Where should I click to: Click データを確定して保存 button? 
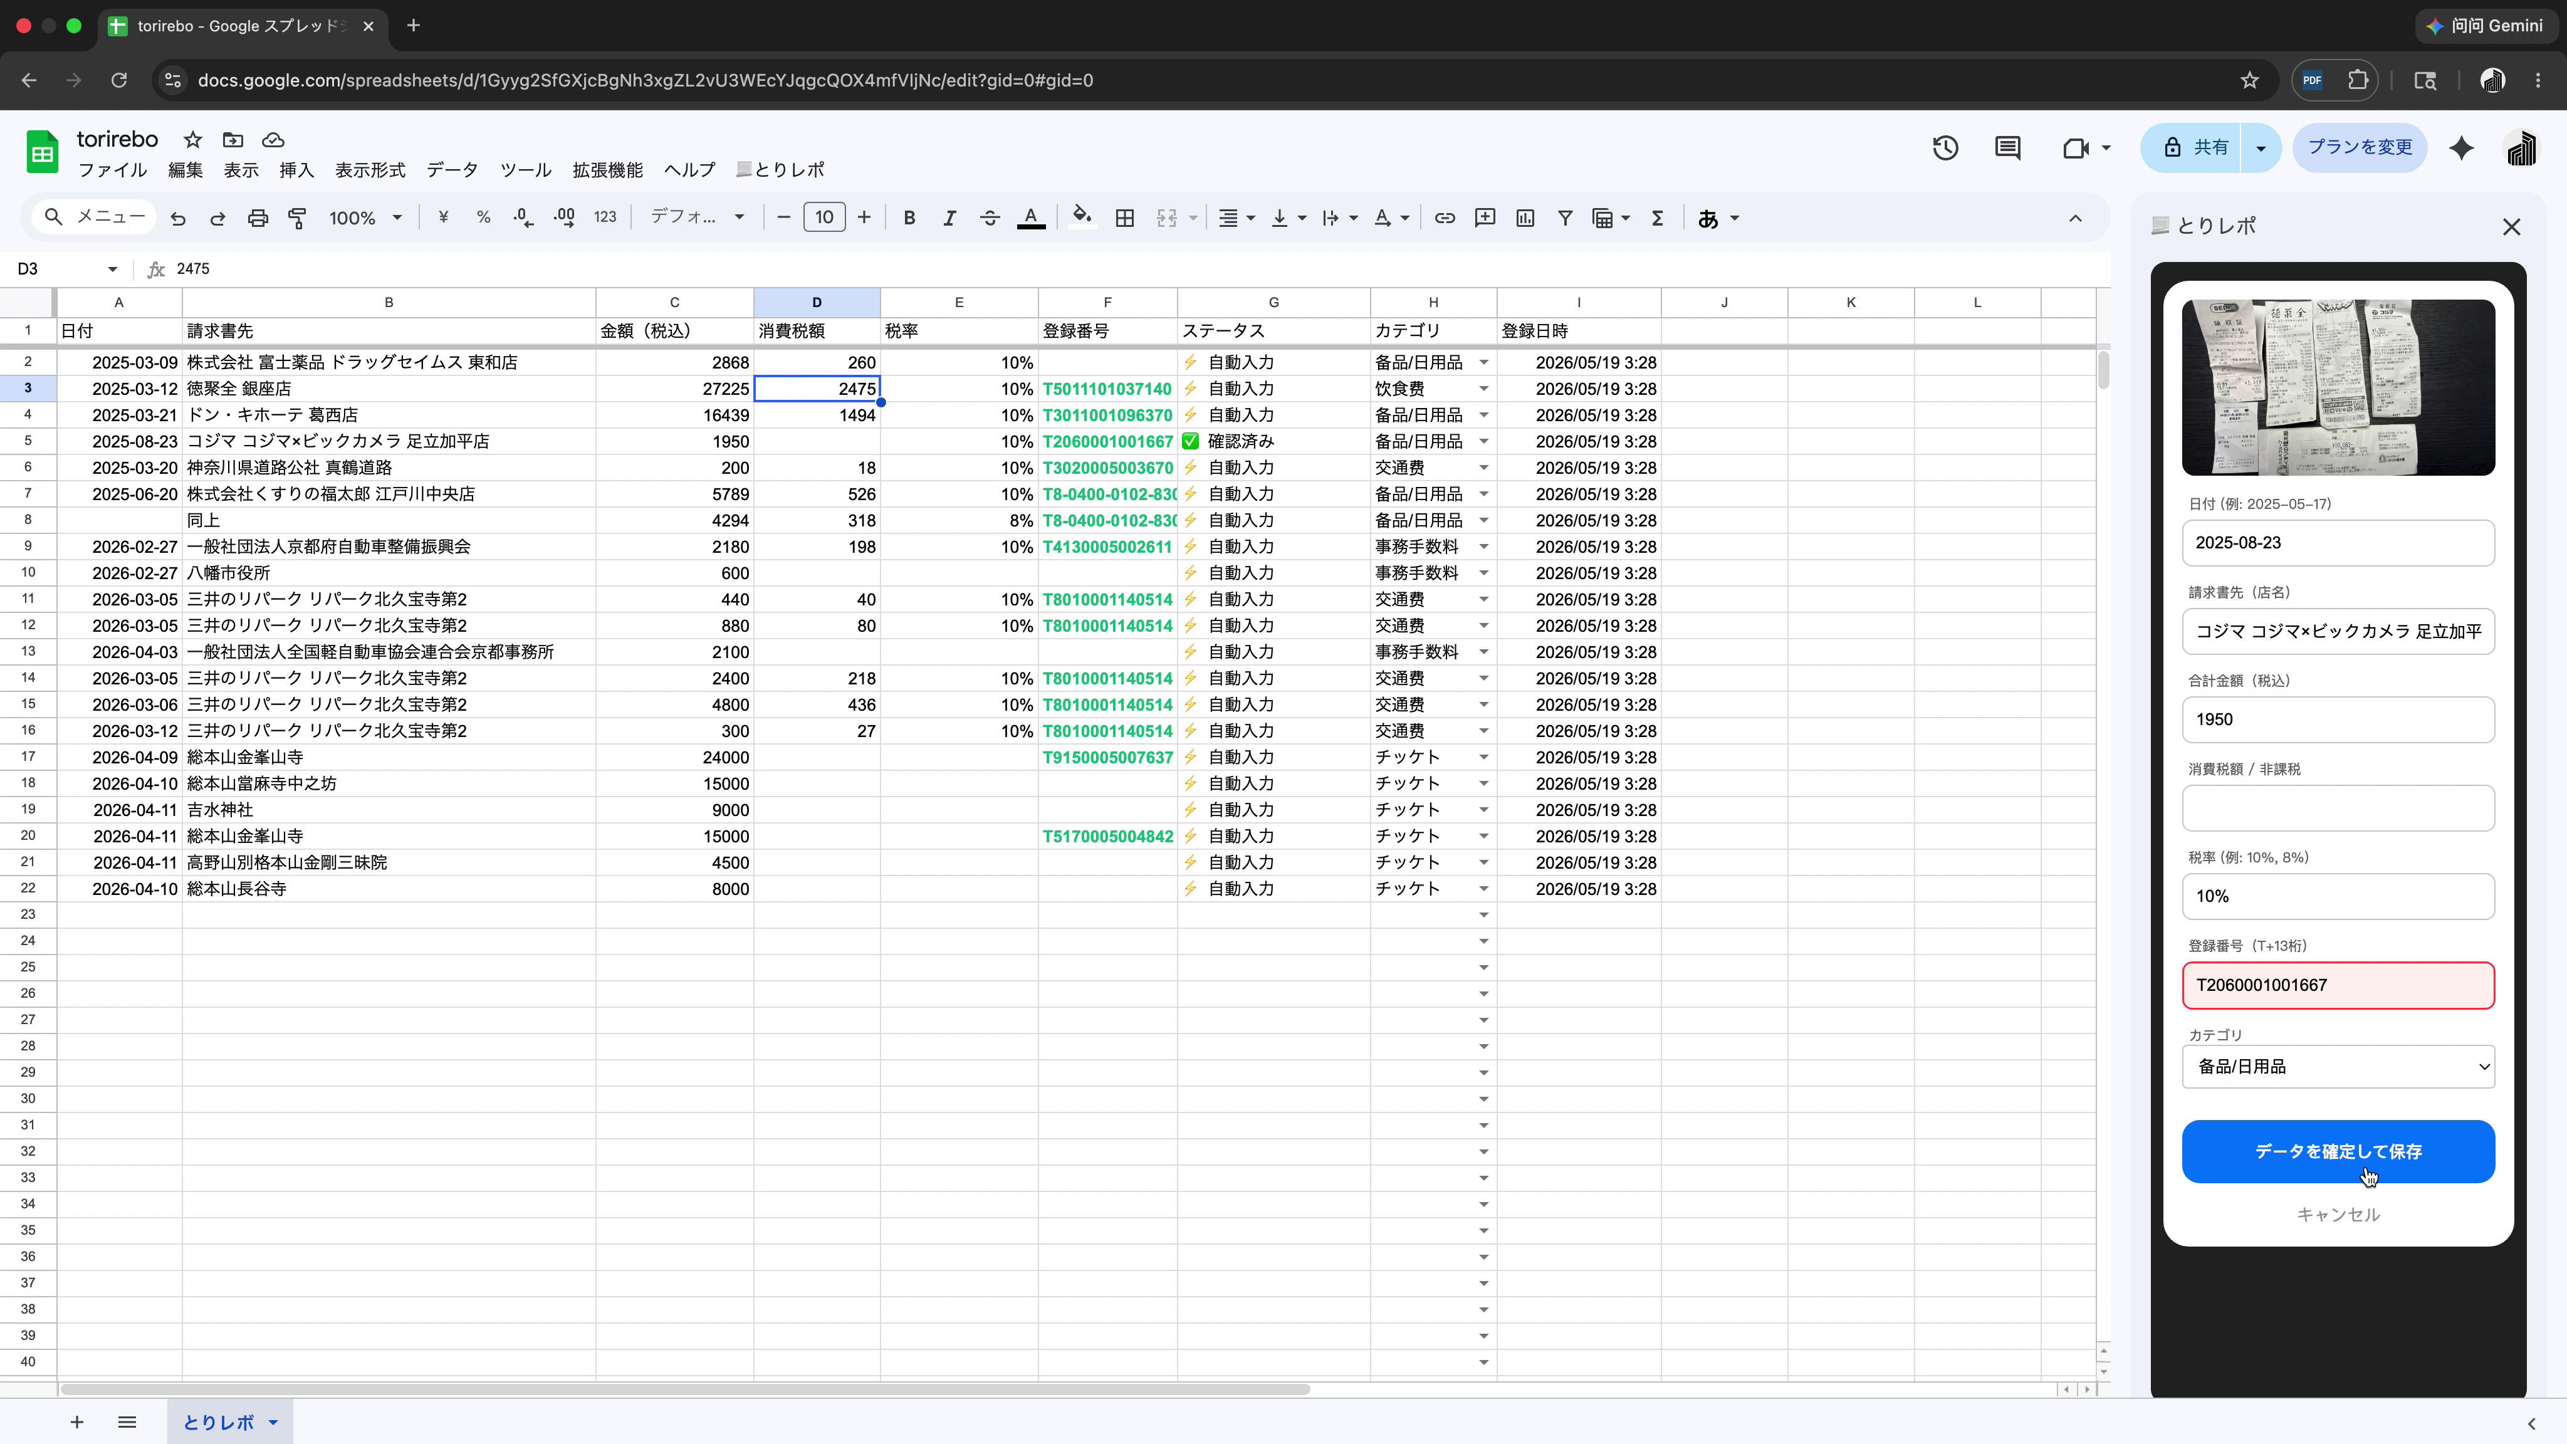2338,1151
